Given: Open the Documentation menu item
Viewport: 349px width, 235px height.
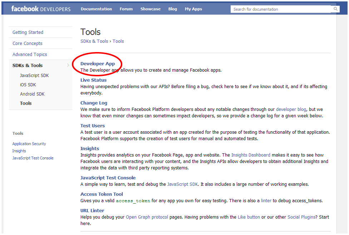Looking at the screenshot, I should coord(96,9).
